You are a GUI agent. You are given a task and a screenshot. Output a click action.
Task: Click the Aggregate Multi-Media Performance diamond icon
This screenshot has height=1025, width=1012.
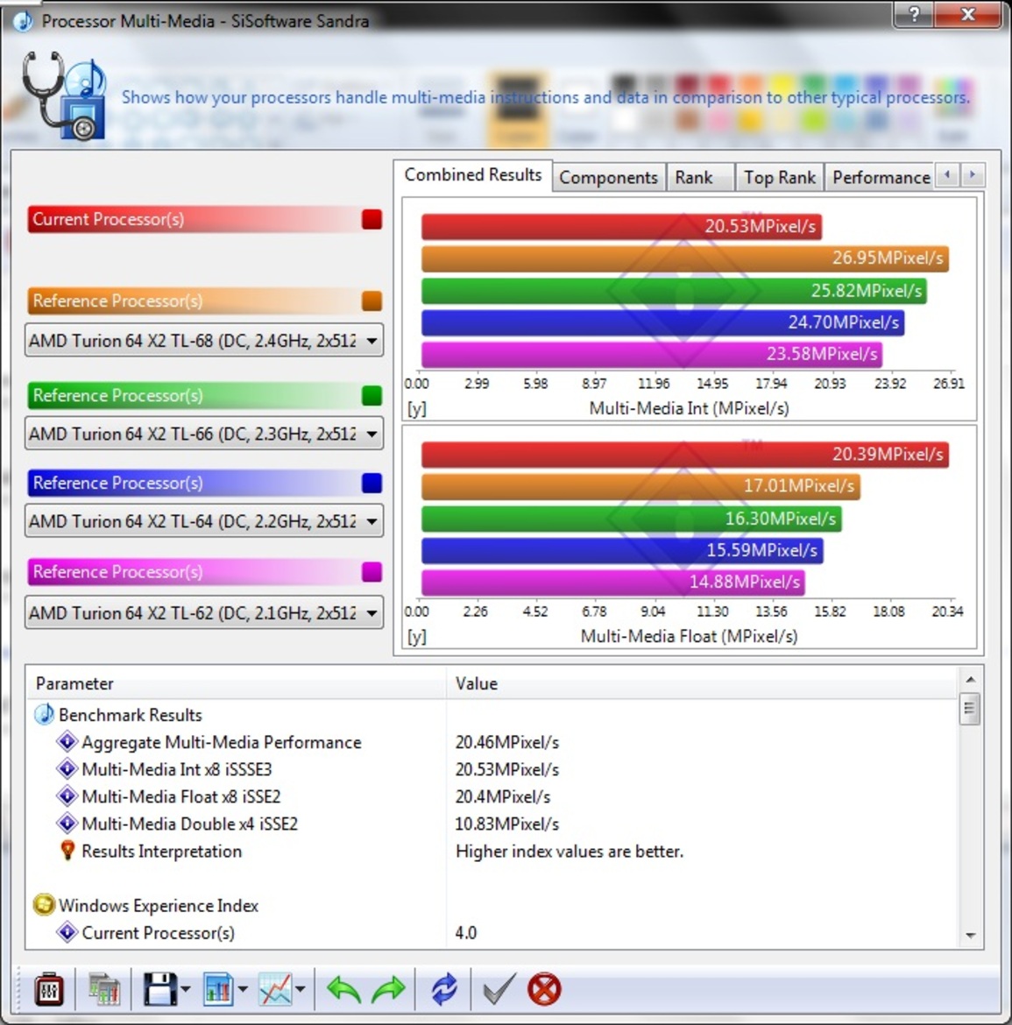click(x=67, y=742)
